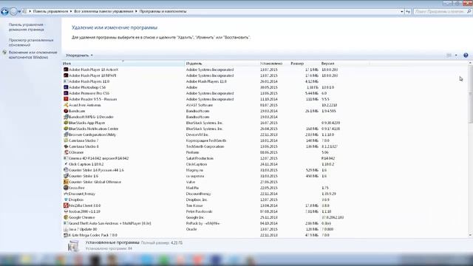Screen dimensions: 473x266
Task: Select the Camtasia Studio 8 icon
Action: coord(66,146)
